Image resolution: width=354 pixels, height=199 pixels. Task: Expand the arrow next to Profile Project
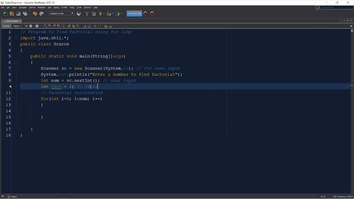pos(122,14)
